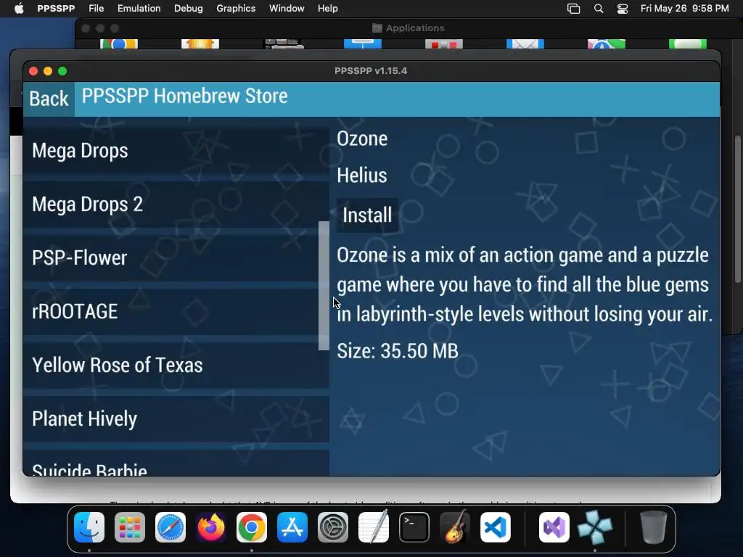Open TextEdit from the dock
This screenshot has width=743, height=557.
(374, 527)
